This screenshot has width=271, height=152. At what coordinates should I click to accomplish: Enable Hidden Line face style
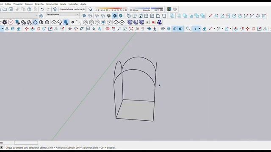pyautogui.click(x=103, y=16)
